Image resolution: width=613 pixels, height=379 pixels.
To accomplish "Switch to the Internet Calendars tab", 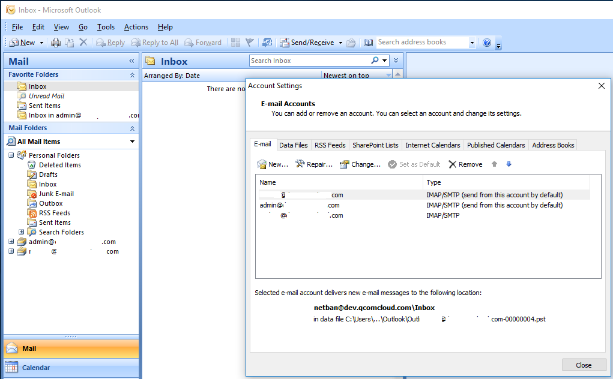I will click(x=433, y=145).
